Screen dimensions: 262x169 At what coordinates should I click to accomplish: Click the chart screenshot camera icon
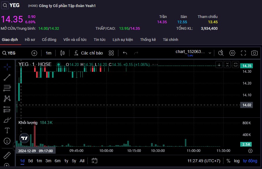click(254, 53)
